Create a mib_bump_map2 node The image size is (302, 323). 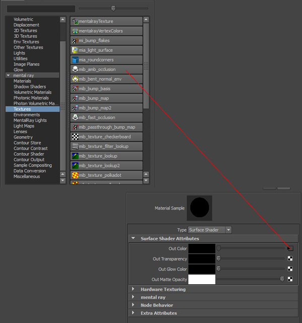[x=106, y=108]
